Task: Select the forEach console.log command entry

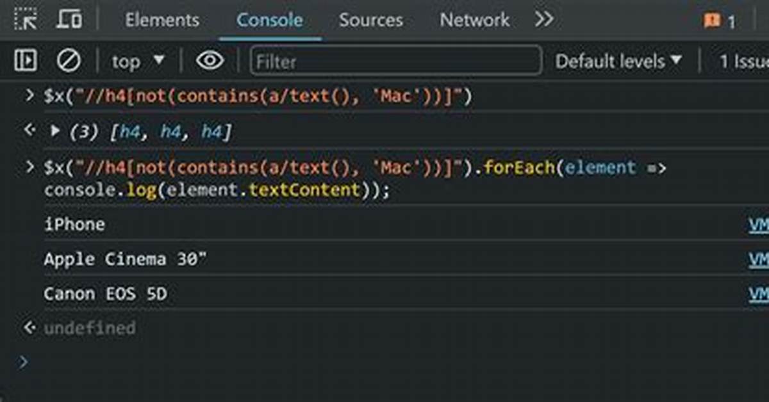Action: click(356, 179)
